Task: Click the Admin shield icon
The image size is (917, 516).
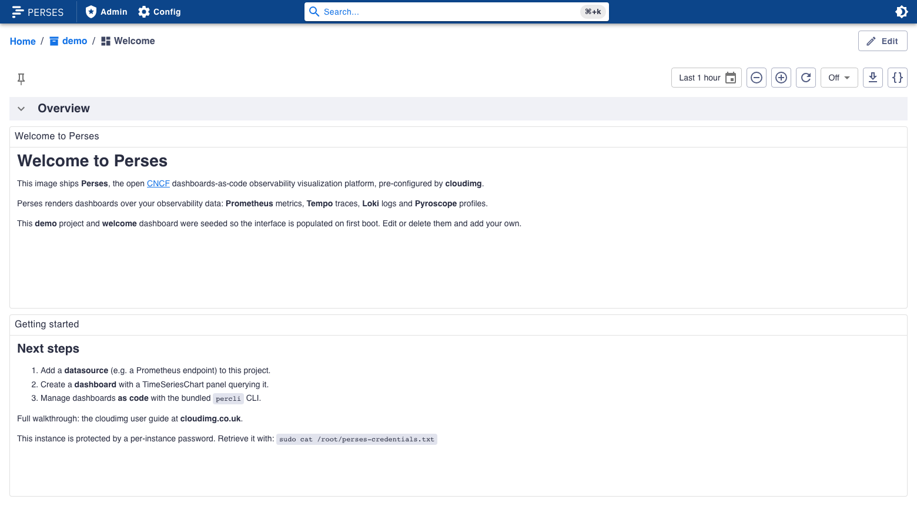Action: pos(91,12)
